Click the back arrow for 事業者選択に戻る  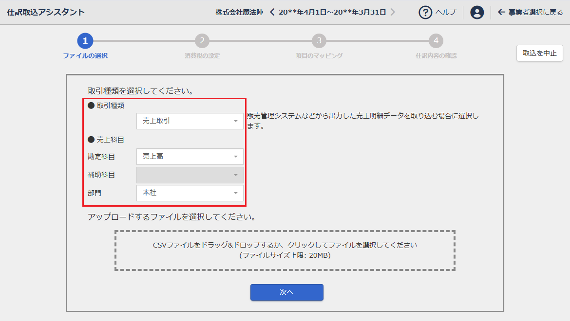pyautogui.click(x=501, y=12)
